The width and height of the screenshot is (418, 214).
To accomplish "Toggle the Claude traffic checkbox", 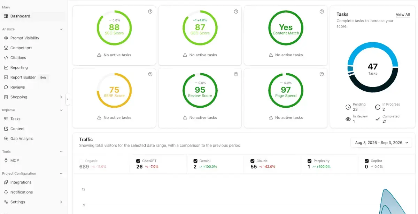I will 253,161.
